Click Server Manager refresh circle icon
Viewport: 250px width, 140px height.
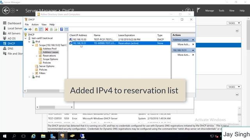(x=188, y=10)
